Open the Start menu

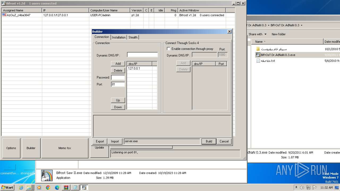click(7, 187)
